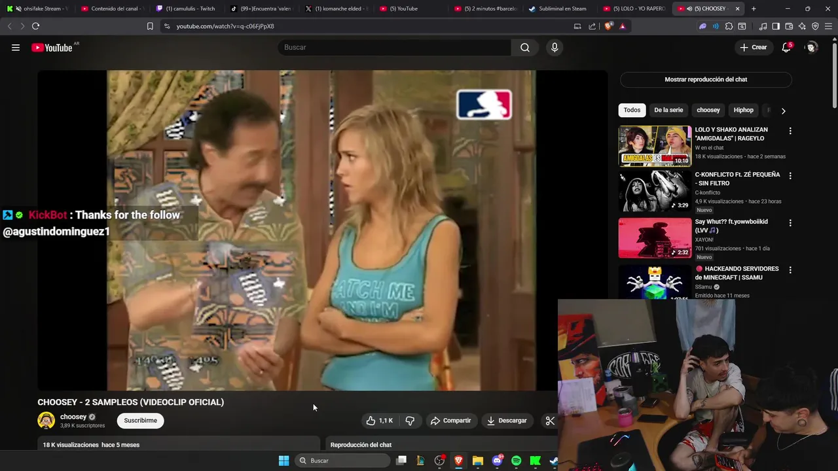Go to YouTube home via logo
This screenshot has width=838, height=471.
pyautogui.click(x=52, y=47)
